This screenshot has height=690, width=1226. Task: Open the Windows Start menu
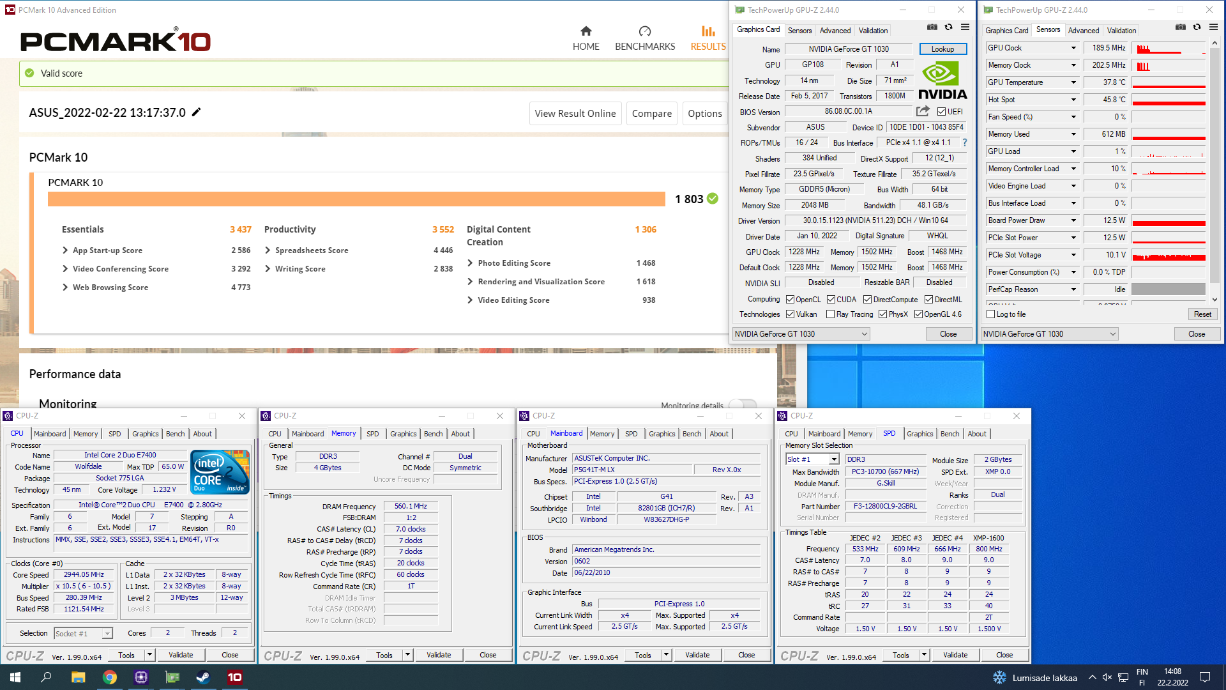click(x=15, y=677)
